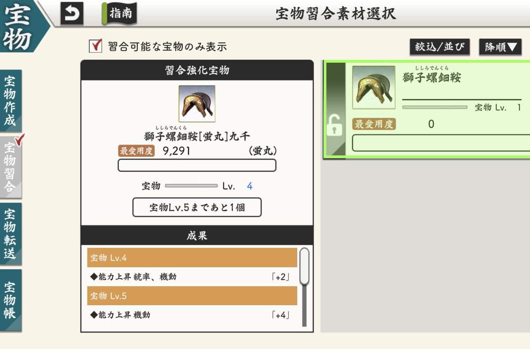Go to the 宝物帳 tab
The image size is (530, 349).
pos(11,300)
